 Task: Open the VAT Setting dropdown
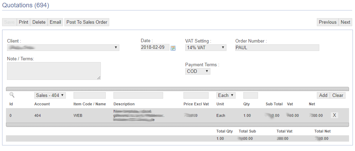pos(206,48)
